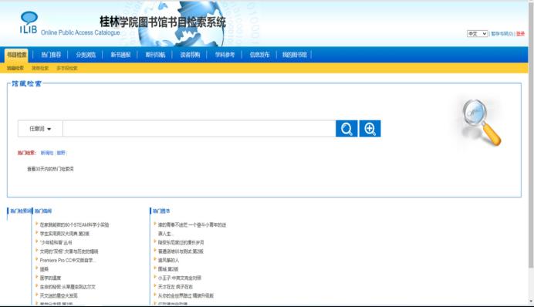Screen dimensions: 534x307
Task: Open the Premiere Pro CC中文版自学 book link
Action: [x=68, y=261]
